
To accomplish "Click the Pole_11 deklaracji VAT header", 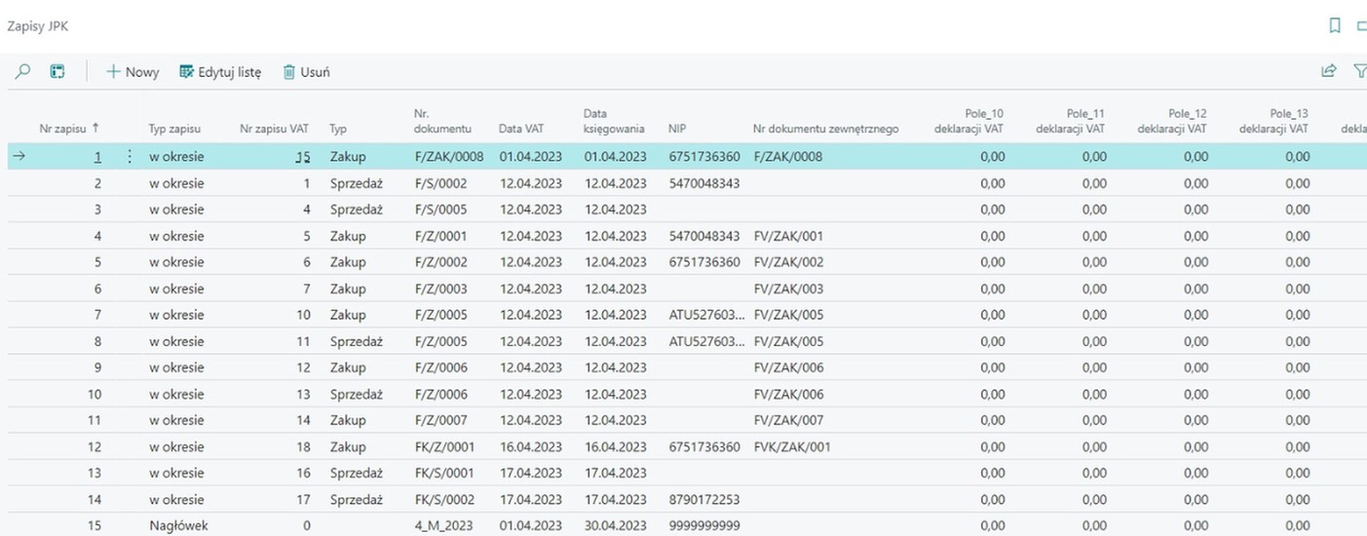I will coord(1073,121).
